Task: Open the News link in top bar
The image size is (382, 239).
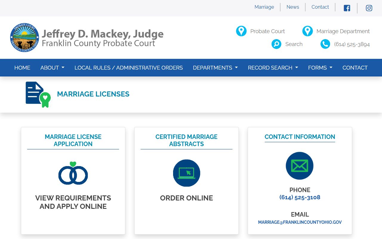Action: [293, 7]
